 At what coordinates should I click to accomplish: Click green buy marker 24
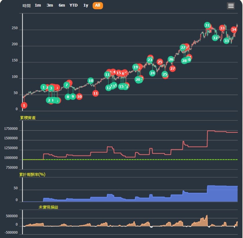152,73
